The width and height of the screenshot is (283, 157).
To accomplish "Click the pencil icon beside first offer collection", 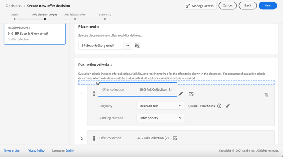I will (181, 94).
